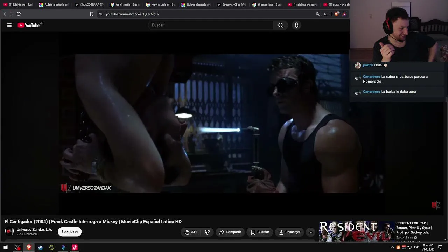Open Universo Zandax L.A. channel name

pos(34,230)
